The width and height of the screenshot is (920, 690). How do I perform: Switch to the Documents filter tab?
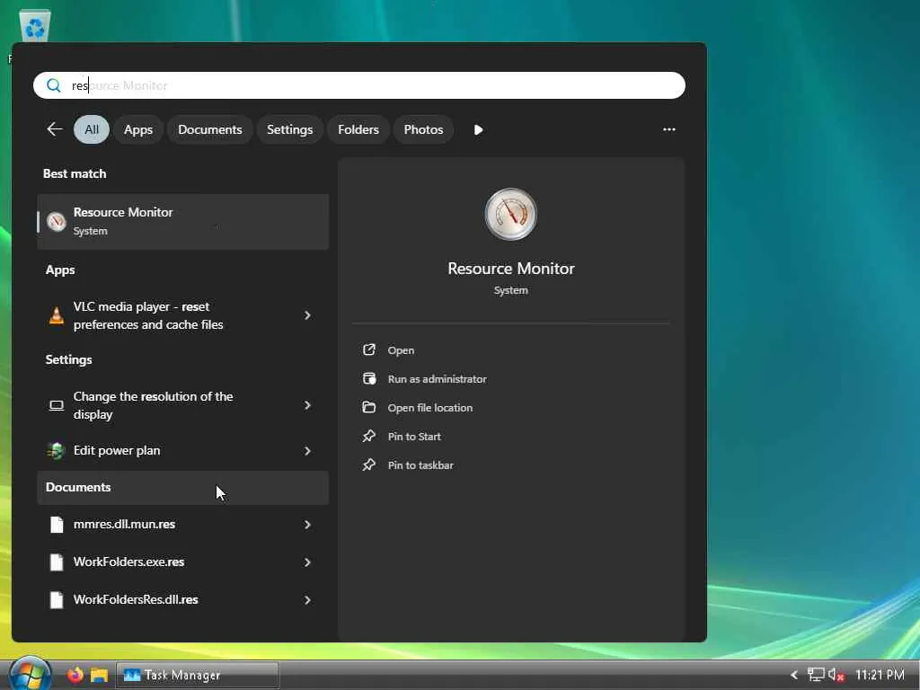[x=210, y=129]
